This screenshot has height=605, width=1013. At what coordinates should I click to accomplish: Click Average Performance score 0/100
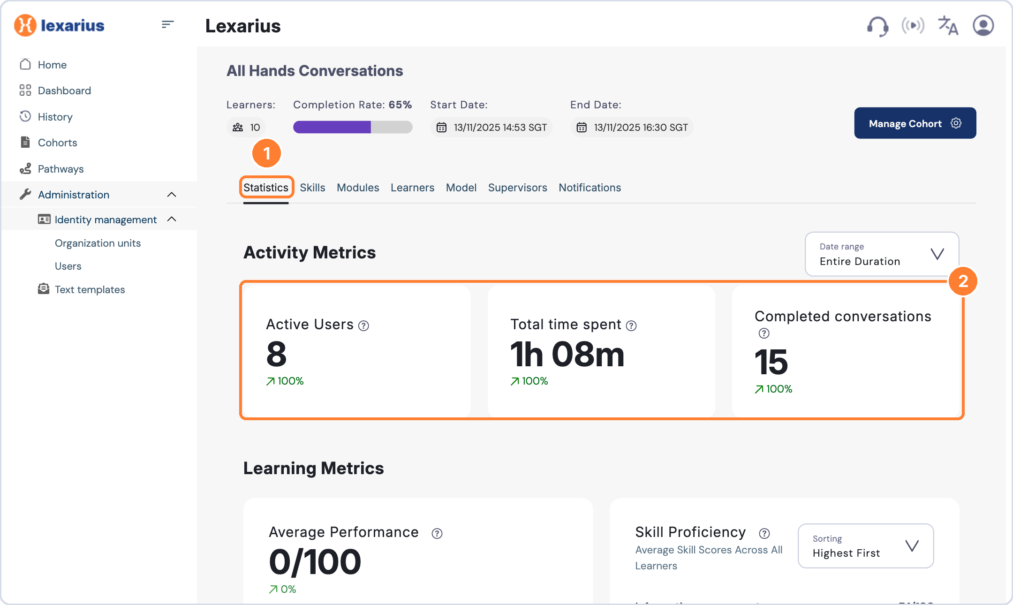(315, 562)
